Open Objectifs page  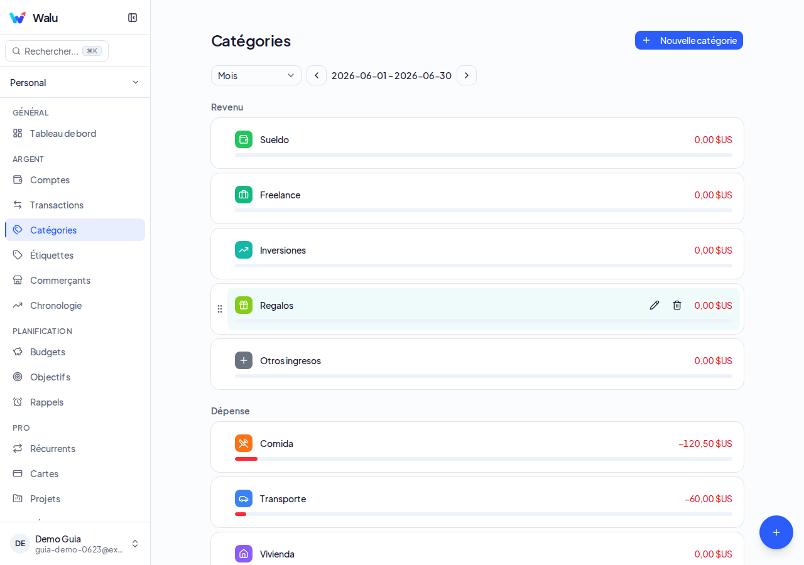75,377
